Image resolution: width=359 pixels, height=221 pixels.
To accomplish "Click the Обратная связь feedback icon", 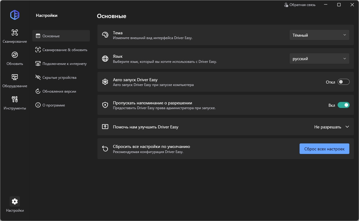I will (x=286, y=5).
